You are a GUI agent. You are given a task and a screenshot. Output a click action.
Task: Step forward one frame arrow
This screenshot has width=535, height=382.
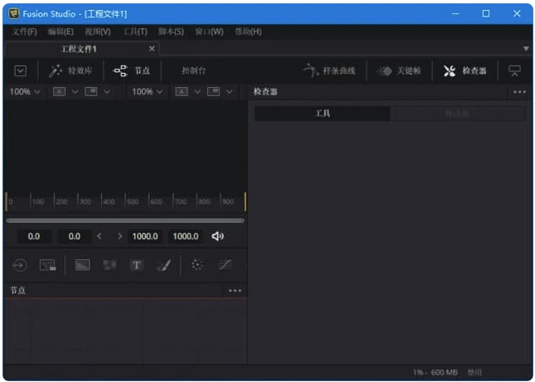[x=119, y=236]
